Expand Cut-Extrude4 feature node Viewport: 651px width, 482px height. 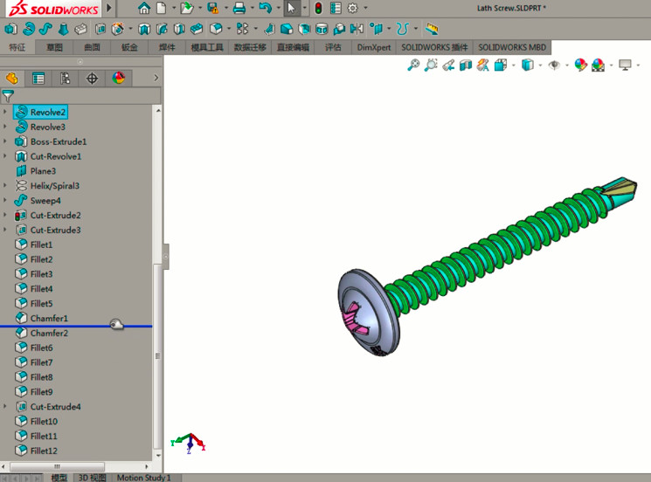click(x=5, y=407)
